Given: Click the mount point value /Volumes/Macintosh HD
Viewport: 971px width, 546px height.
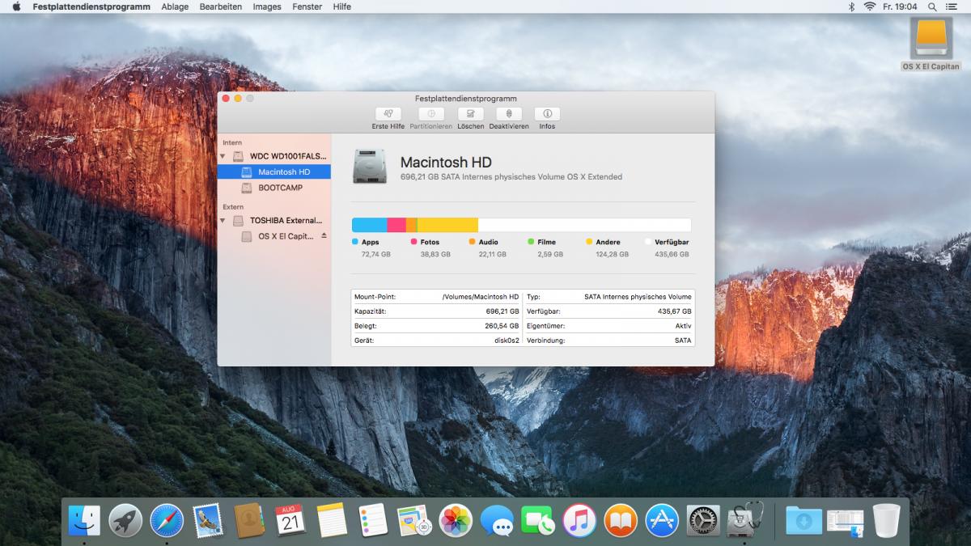Looking at the screenshot, I should click(481, 297).
